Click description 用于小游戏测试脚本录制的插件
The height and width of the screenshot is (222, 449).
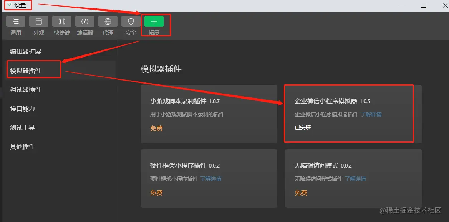(x=187, y=114)
